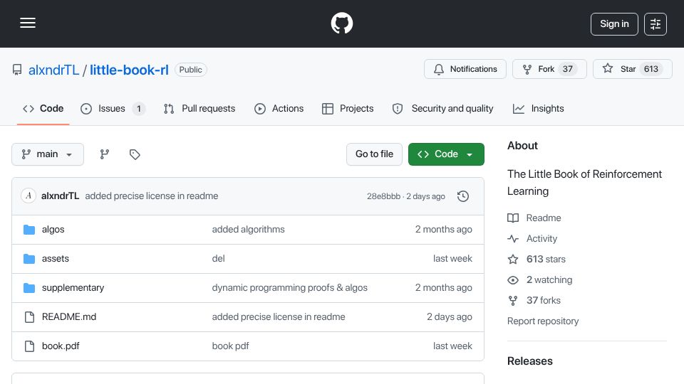Click the book.pdf file icon
The image size is (684, 384).
coord(29,346)
